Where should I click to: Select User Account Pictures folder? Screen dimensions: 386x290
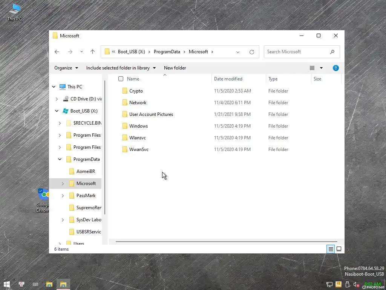[x=151, y=114]
